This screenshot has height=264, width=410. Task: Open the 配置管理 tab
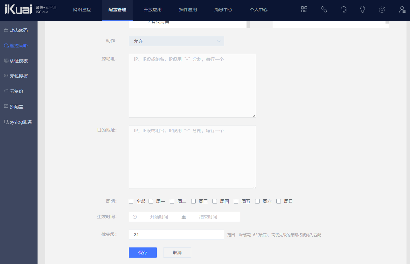(x=117, y=10)
